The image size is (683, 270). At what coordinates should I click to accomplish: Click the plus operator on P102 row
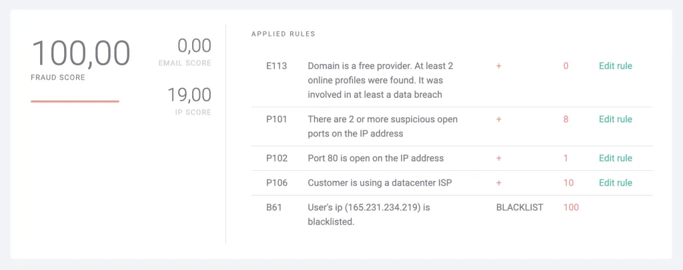[498, 158]
